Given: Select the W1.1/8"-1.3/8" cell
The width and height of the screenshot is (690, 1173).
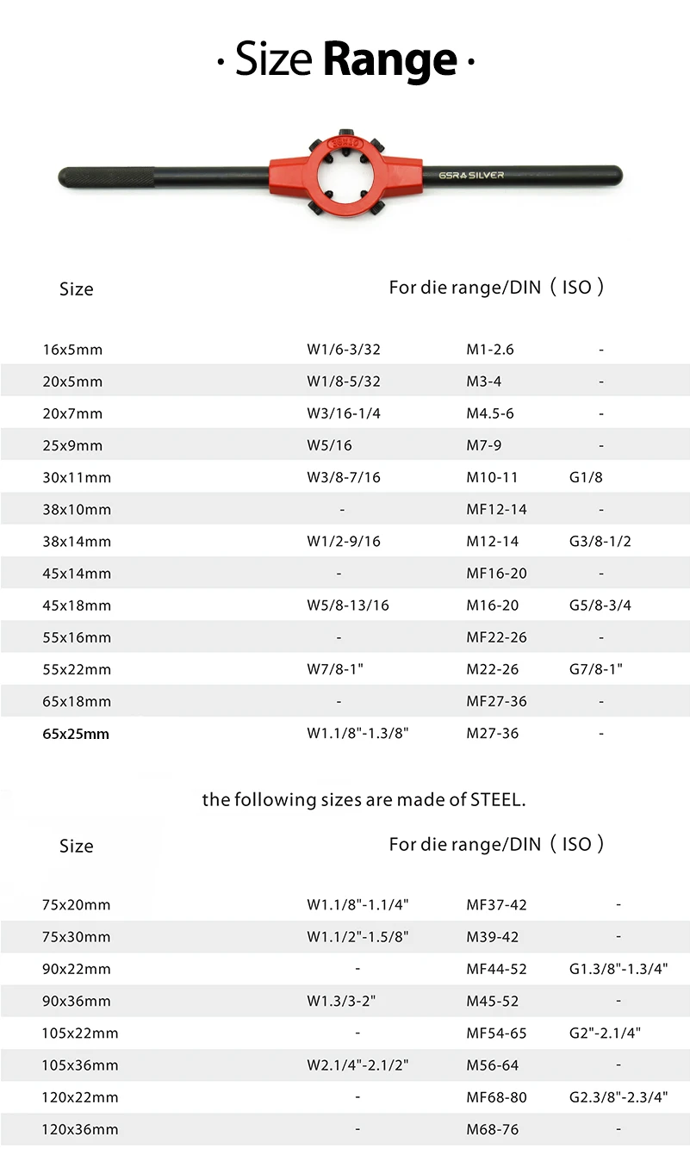Looking at the screenshot, I should 357,733.
